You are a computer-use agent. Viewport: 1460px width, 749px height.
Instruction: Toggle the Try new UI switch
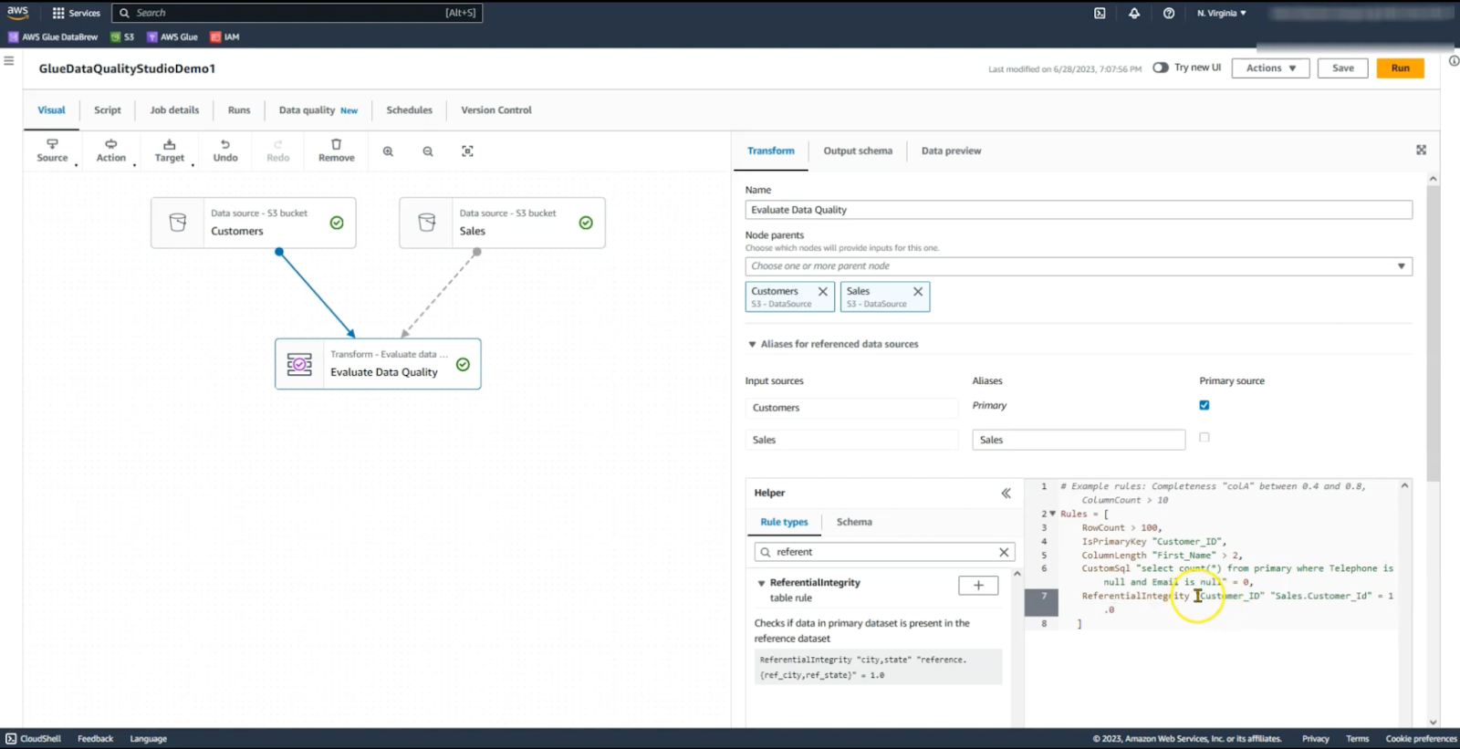coord(1161,68)
